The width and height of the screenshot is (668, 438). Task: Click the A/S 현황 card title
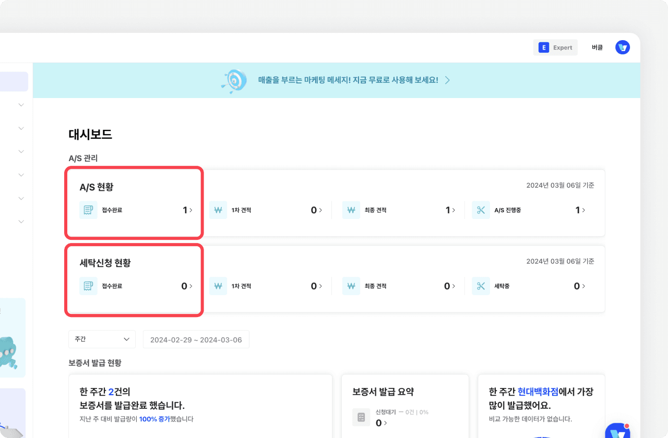click(x=96, y=187)
